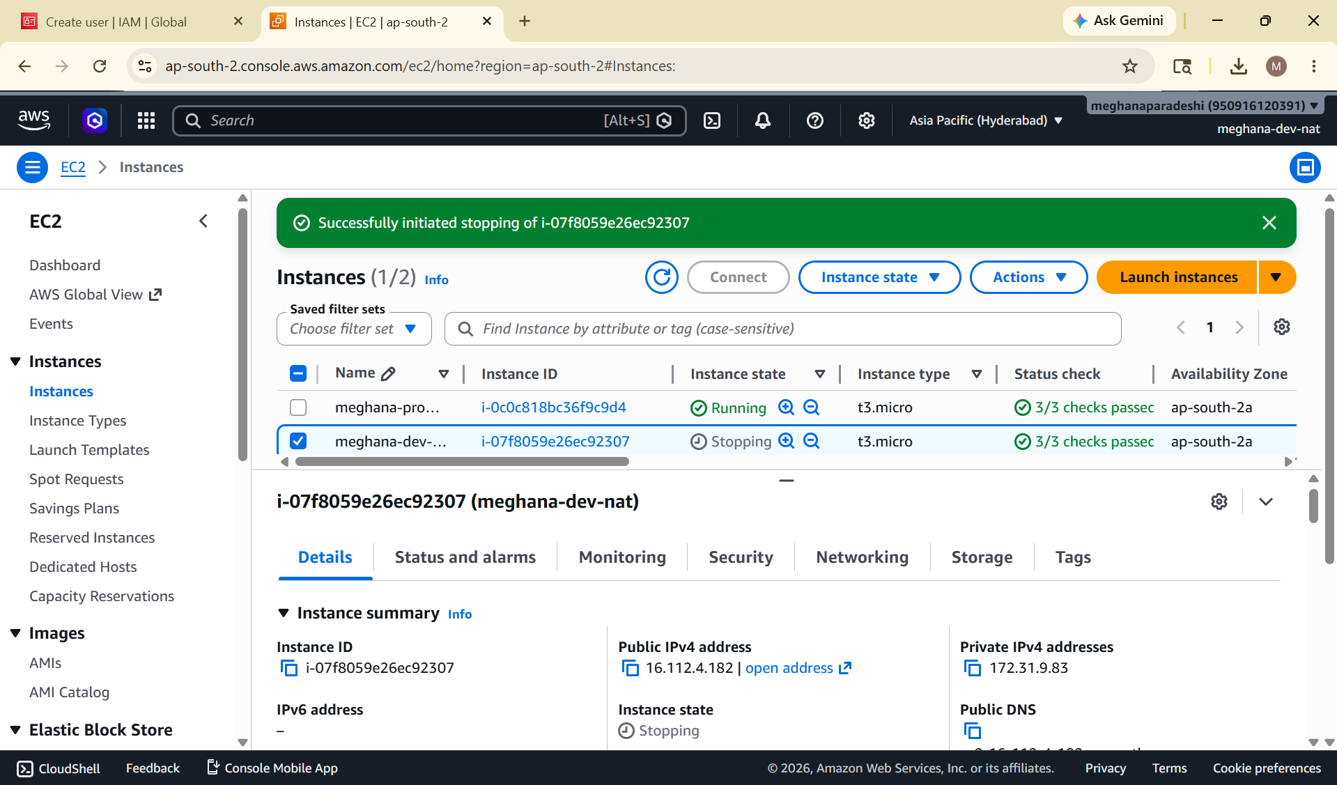Open the AWS services grid menu
Screen dimensions: 1337x785
pos(146,121)
